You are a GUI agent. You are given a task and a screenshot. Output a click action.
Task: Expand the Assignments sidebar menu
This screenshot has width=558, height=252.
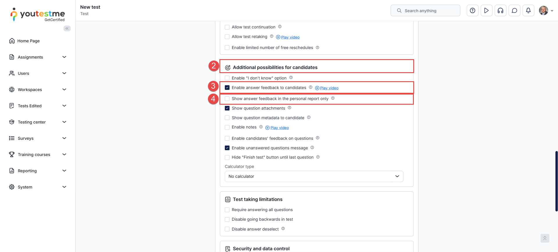point(38,57)
